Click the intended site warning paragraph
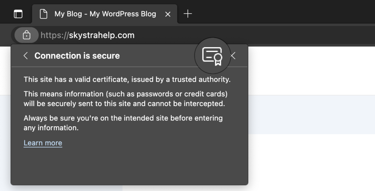Screen dimensions: 375x191 [x=123, y=123]
